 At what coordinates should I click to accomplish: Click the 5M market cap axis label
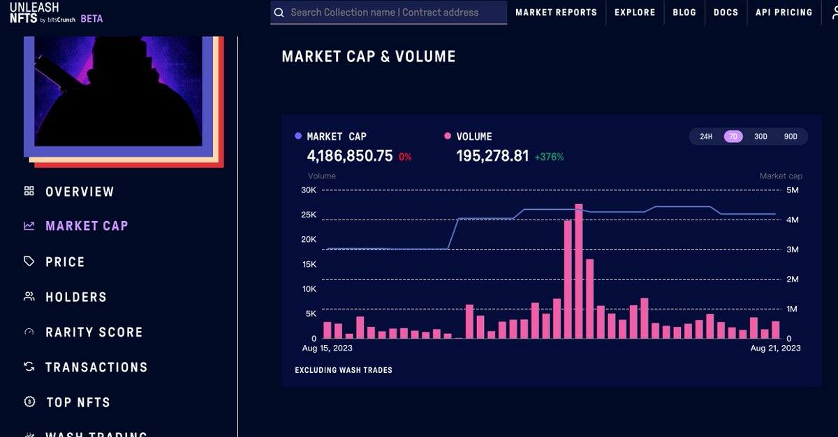pos(793,190)
